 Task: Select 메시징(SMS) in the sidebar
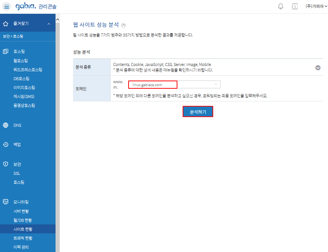(x=24, y=97)
